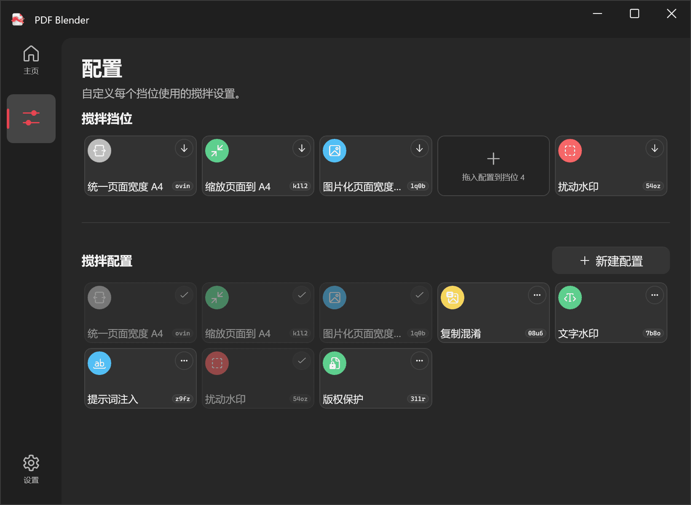Click down arrow on slot 图片化页面宽度
The height and width of the screenshot is (505, 691).
tap(420, 148)
